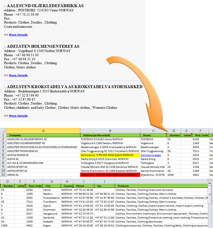Select Phone cell +47 70 21 36 06

[x=84, y=190]
